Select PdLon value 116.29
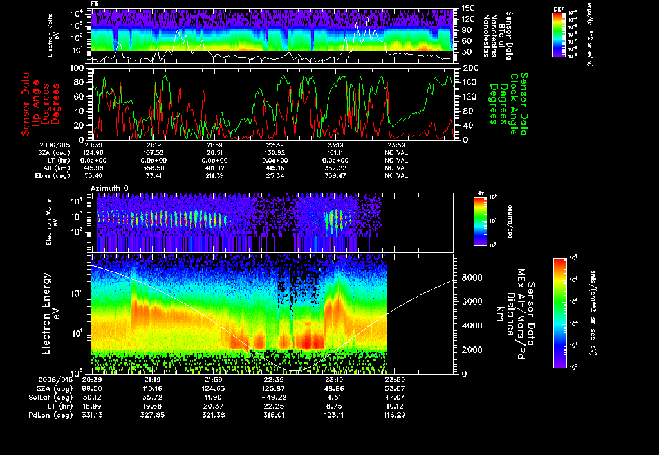Image resolution: width=659 pixels, height=455 pixels. (x=395, y=415)
